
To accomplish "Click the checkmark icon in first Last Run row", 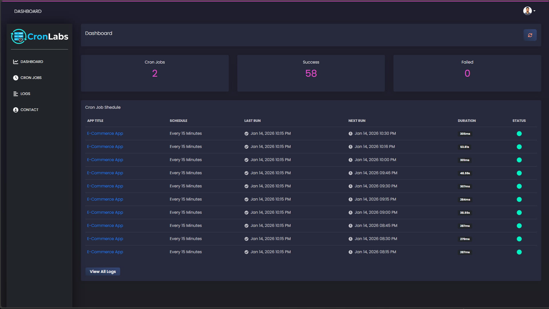I will [246, 134].
